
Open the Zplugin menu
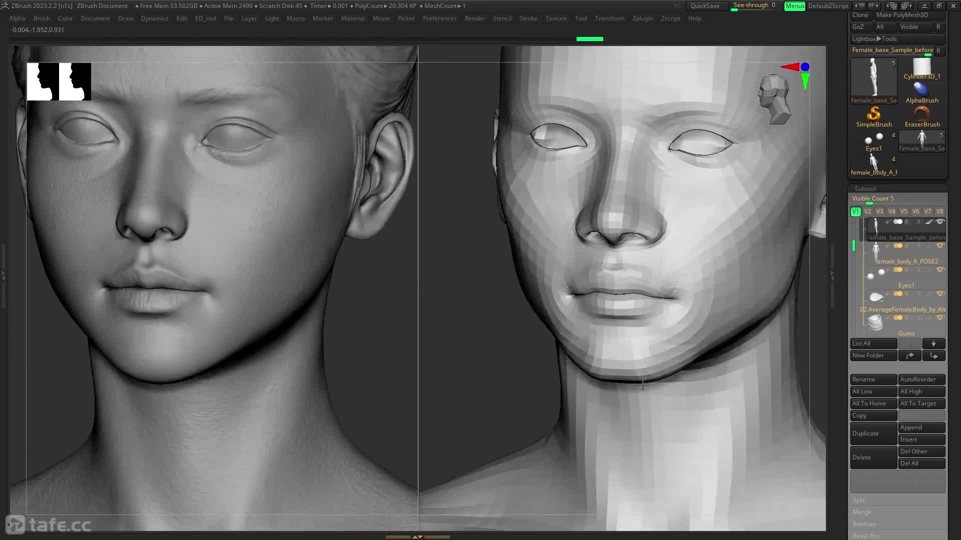point(642,18)
